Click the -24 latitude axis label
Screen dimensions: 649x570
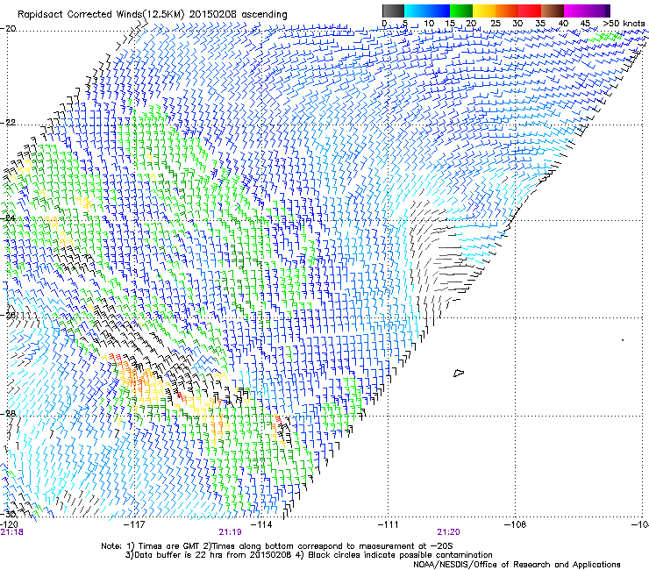coord(8,218)
